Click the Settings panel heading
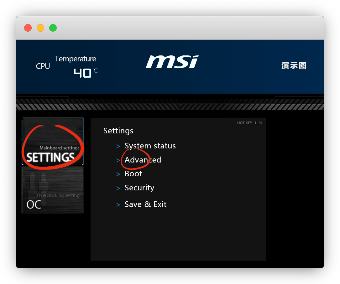The height and width of the screenshot is (284, 340). point(118,131)
